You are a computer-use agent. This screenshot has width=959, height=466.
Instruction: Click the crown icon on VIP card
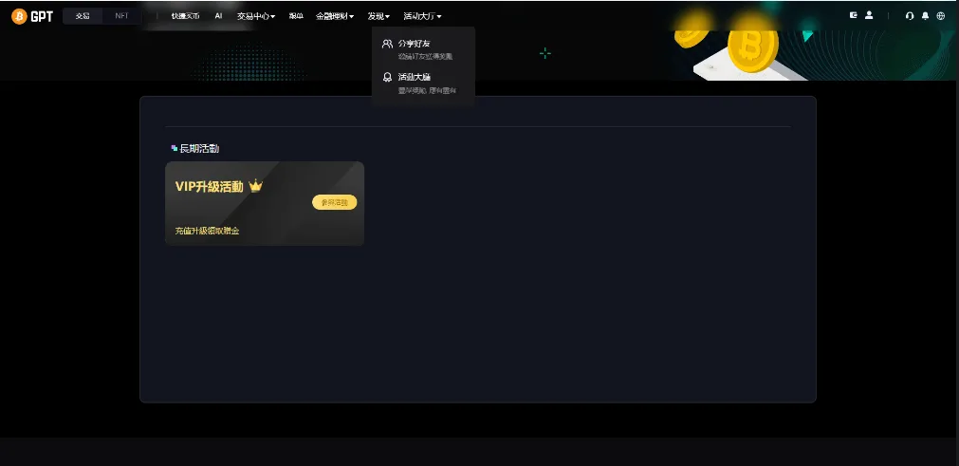(x=255, y=187)
